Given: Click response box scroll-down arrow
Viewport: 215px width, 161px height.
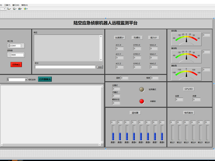Looking at the screenshot, I should pyautogui.click(x=101, y=60).
